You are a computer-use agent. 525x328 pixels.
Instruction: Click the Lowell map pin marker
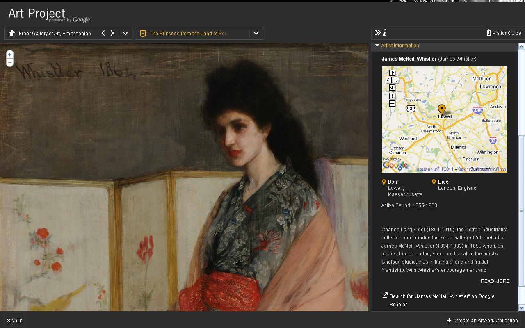pos(442,110)
